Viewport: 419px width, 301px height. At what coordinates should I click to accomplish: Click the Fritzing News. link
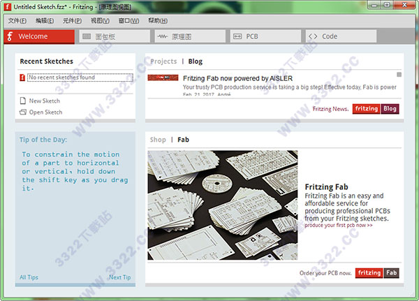(330, 109)
